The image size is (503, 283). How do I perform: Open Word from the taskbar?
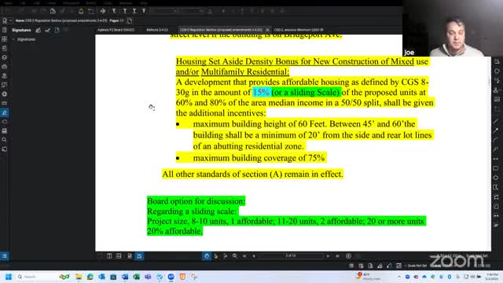(125, 277)
